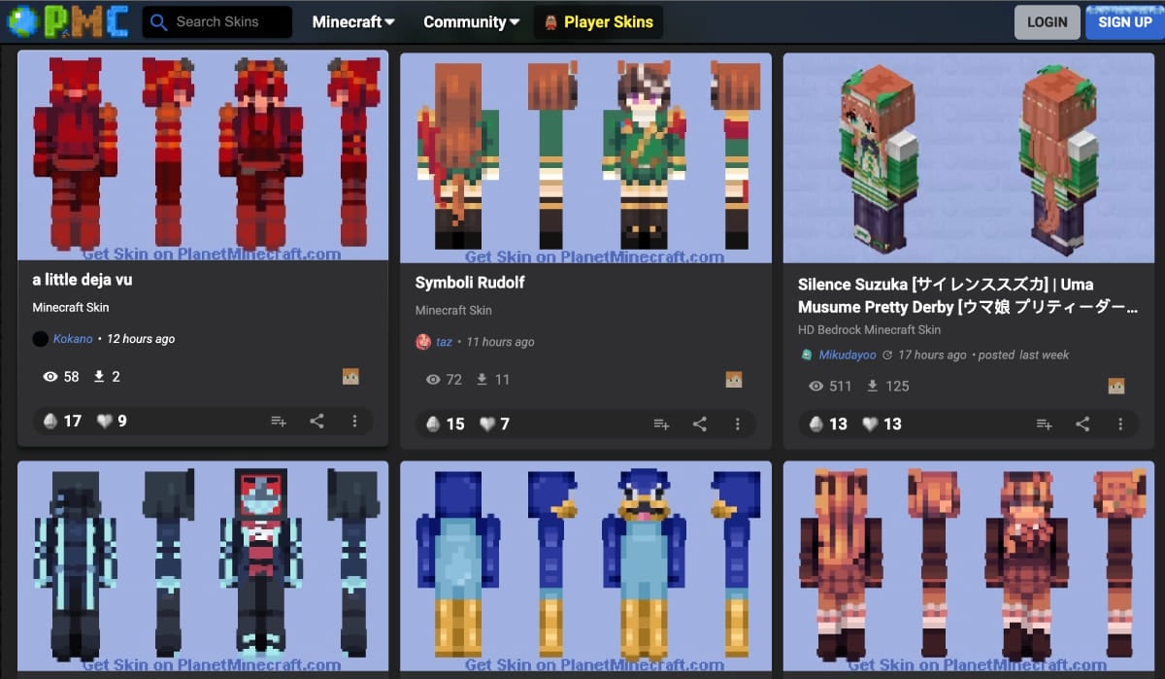Go to the Player Skins section
The height and width of the screenshot is (679, 1165).
coord(598,21)
